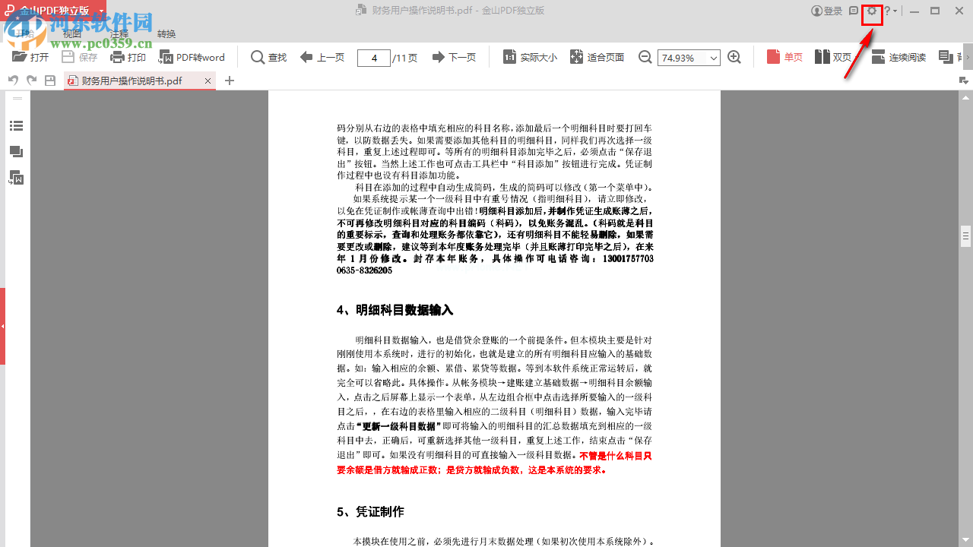Keep 单页 single-page view selected
Image resolution: width=973 pixels, height=547 pixels.
click(784, 57)
